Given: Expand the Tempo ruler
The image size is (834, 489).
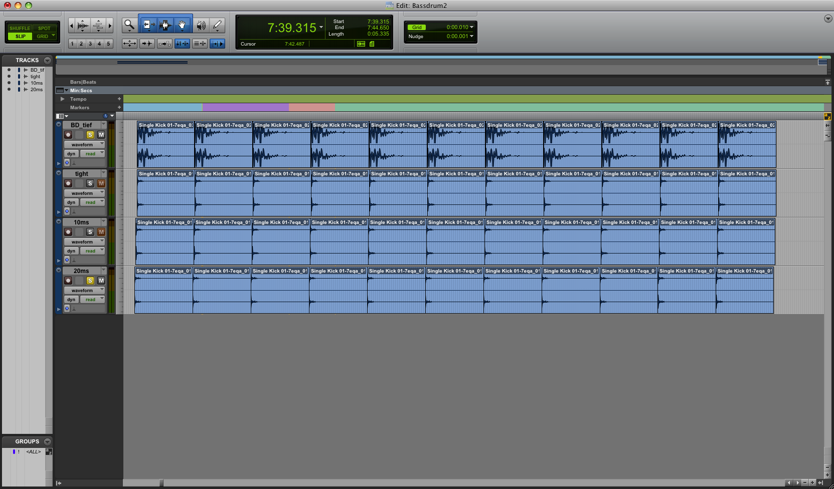Looking at the screenshot, I should click(x=62, y=99).
